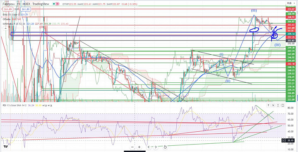This screenshot has width=298, height=152.
Task: Select the (I) wave label on chart
Action: [x=221, y=55]
